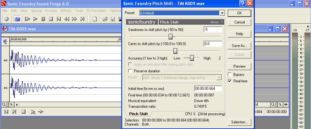Pause playback in the main toolbar
The height and width of the screenshot is (129, 311).
pos(43,19)
